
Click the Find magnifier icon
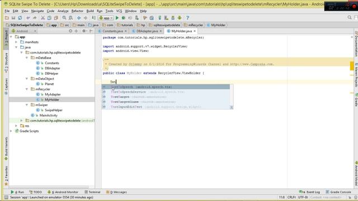point(64,18)
